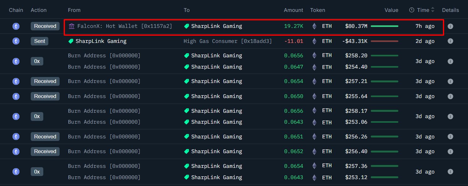
Task: Click the ETH token icon next to 19.27K
Action: (314, 26)
